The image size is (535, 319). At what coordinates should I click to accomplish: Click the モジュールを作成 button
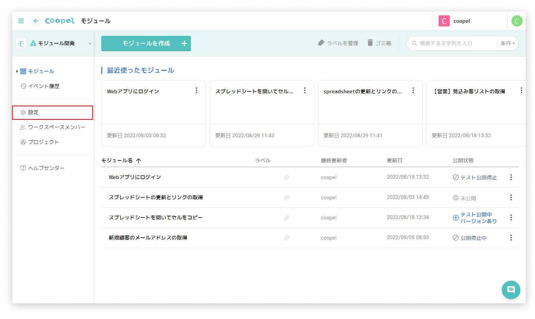(146, 43)
